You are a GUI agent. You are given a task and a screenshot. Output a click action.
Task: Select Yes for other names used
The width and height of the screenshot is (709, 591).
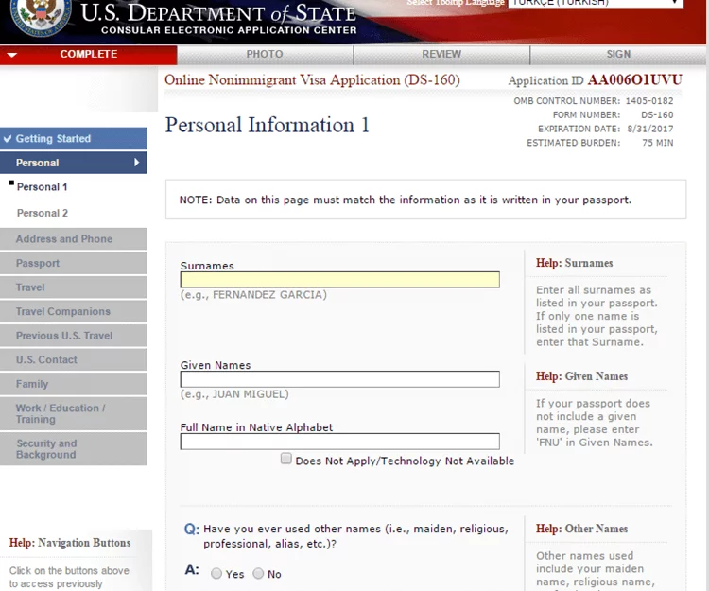(216, 574)
